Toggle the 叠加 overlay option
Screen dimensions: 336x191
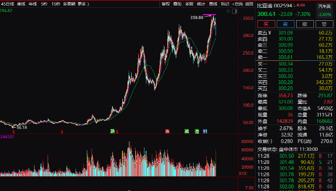pos(178,4)
